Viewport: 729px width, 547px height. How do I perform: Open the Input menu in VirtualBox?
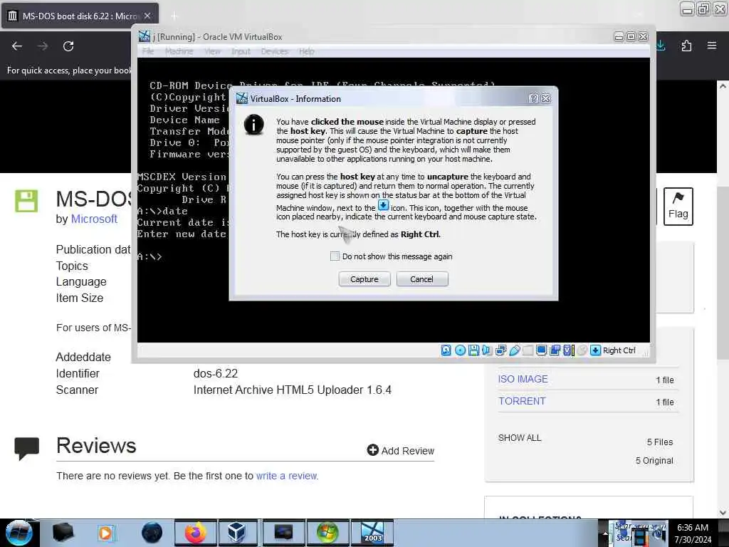click(x=241, y=51)
